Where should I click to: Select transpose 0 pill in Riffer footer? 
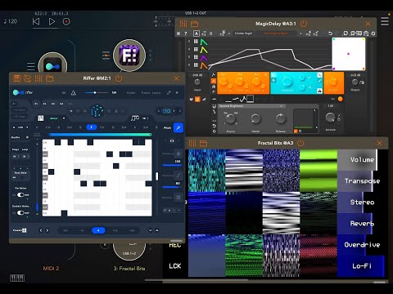tap(98, 230)
